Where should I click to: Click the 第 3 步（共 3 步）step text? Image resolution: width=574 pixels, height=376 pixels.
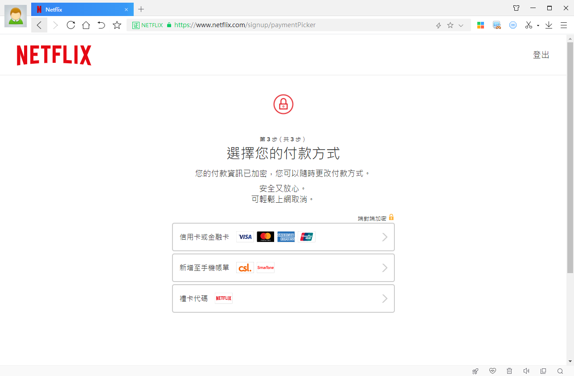coord(283,139)
